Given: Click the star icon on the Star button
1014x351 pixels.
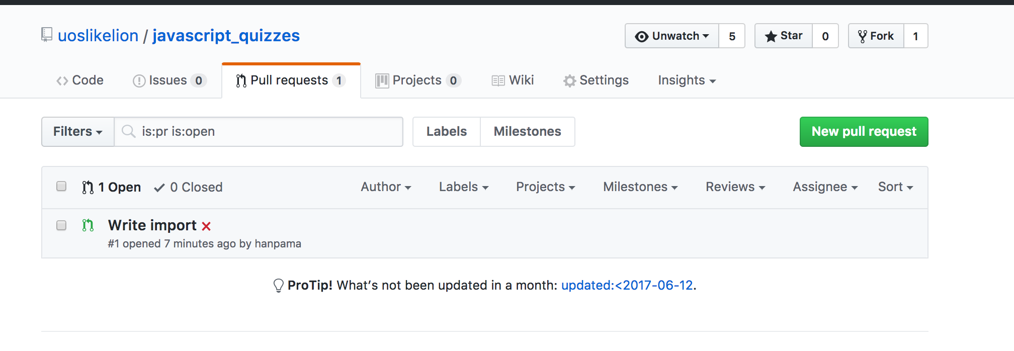Looking at the screenshot, I should click(771, 36).
